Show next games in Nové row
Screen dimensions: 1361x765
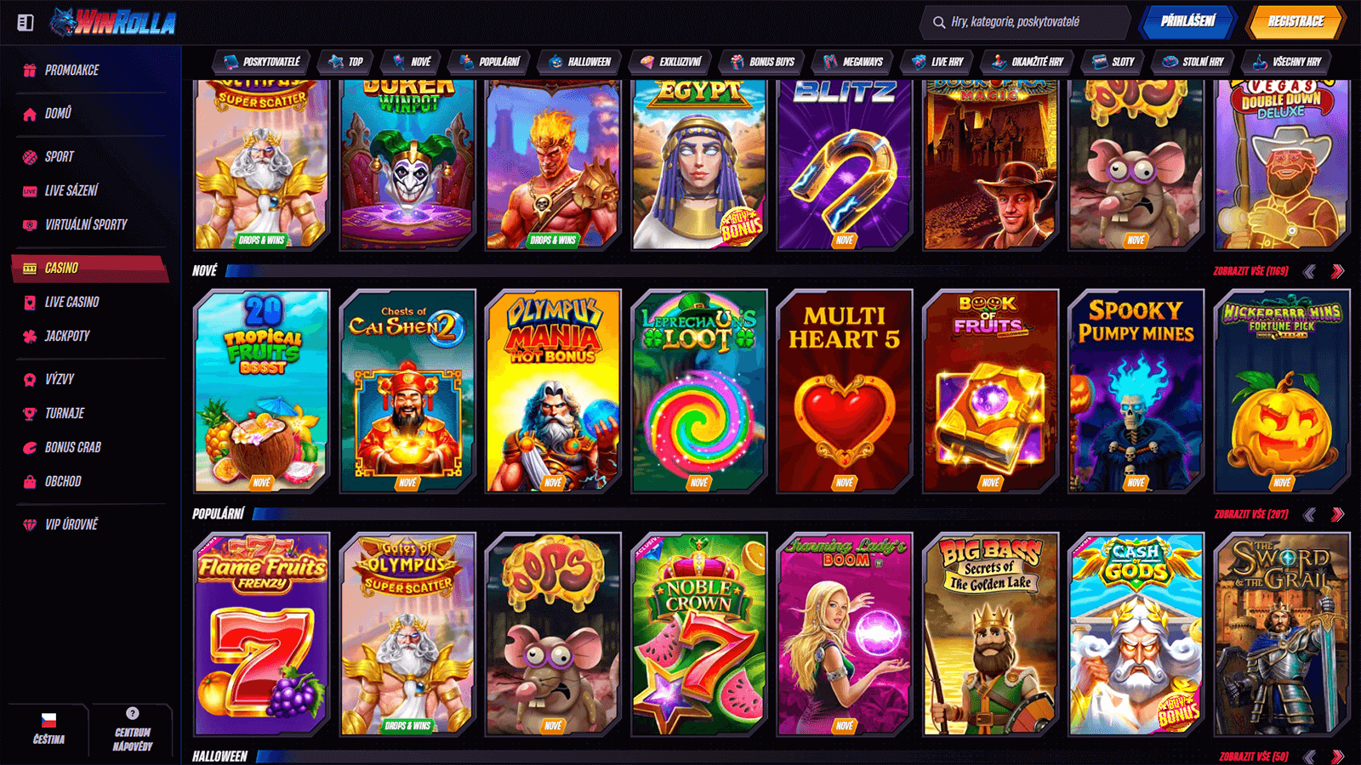coord(1337,271)
